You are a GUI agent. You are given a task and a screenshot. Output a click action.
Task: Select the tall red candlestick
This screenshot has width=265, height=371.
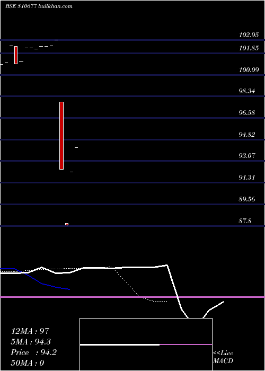point(61,136)
